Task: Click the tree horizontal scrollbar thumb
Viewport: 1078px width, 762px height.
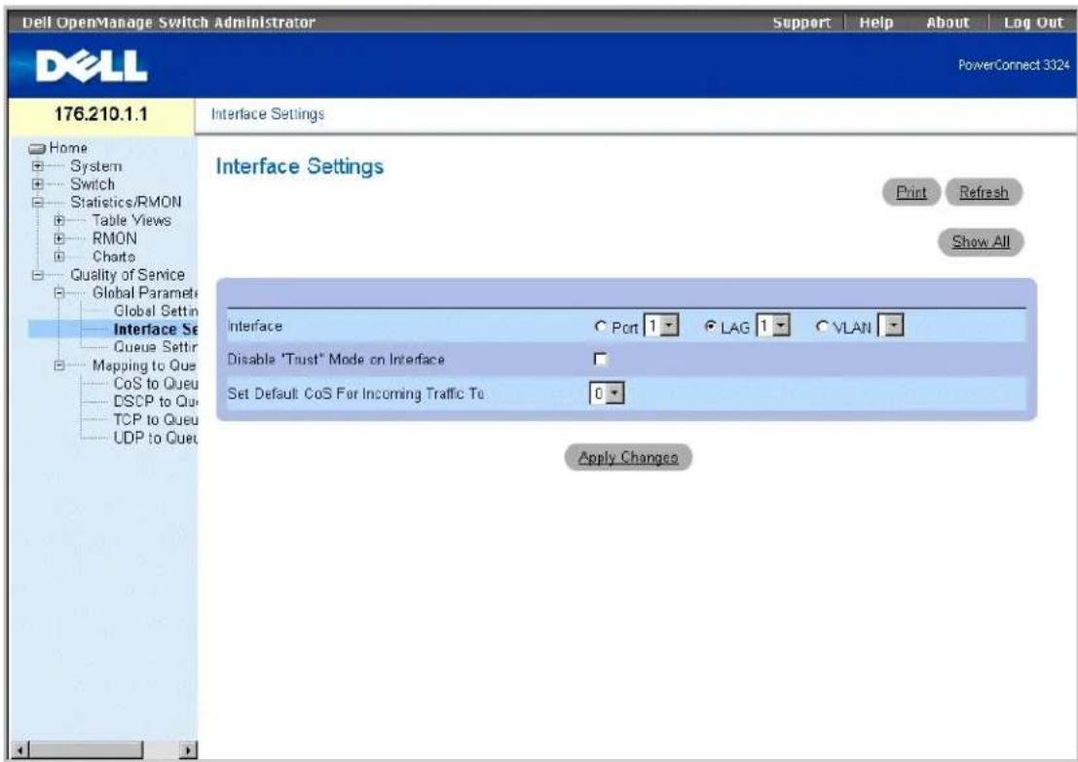Action: click(86, 749)
